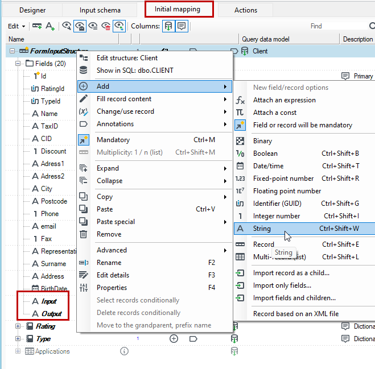375x369 pixels.
Task: Switch to the Actions tab
Action: click(x=246, y=10)
